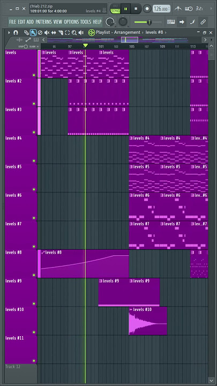Click bar 105 on the time ruler
The width and height of the screenshot is (217, 386).
point(132,46)
